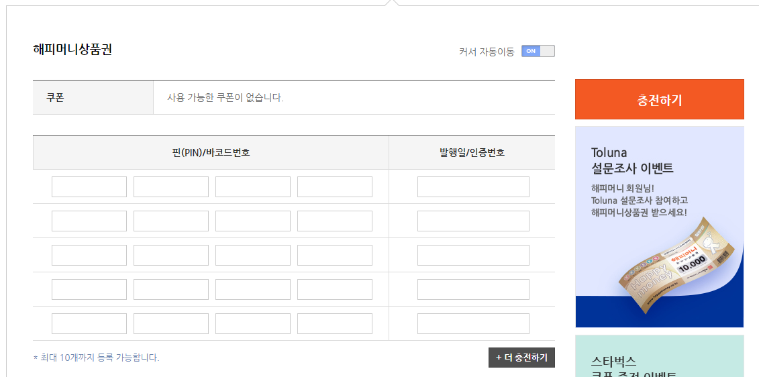Click the 핀(PIN)/바코드번호 column header
This screenshot has height=377, width=759.
click(211, 153)
